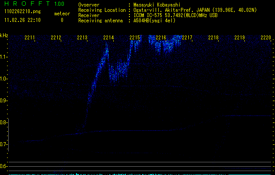275x175 pixels.
Task: Click the A504HB yagi antenna text
Action: click(154, 21)
